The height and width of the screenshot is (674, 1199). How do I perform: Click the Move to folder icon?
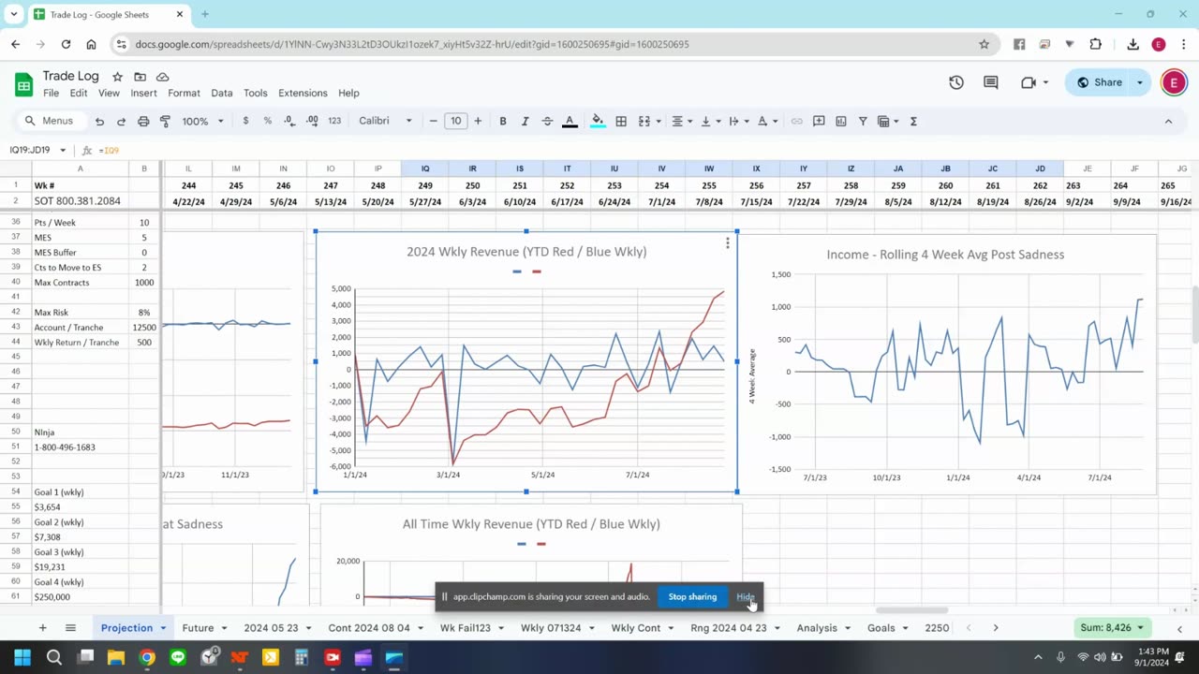[x=140, y=77]
